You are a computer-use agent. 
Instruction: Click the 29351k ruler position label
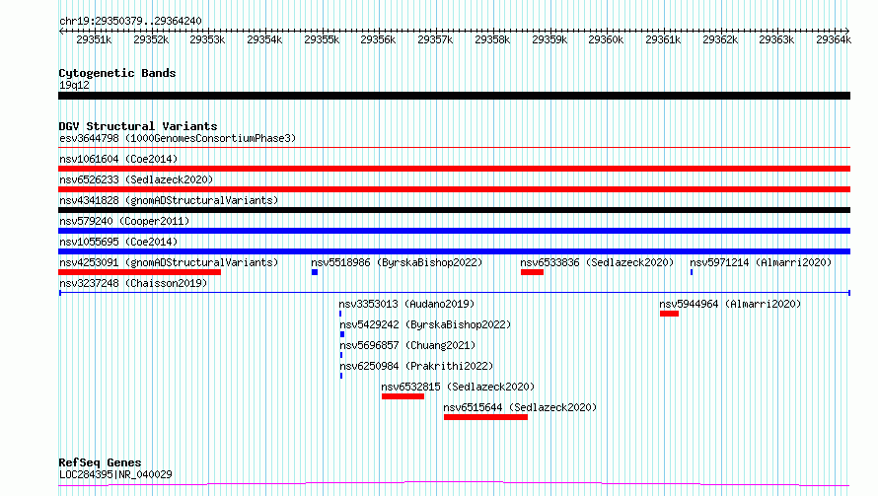point(94,39)
